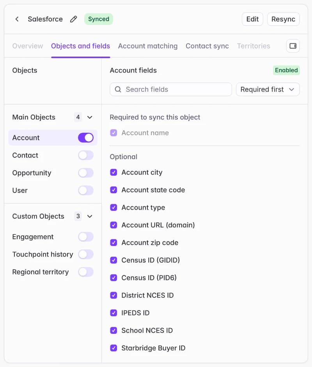Click the Starbridge Buyer ID field label
Image resolution: width=312 pixels, height=367 pixels.
(153, 348)
